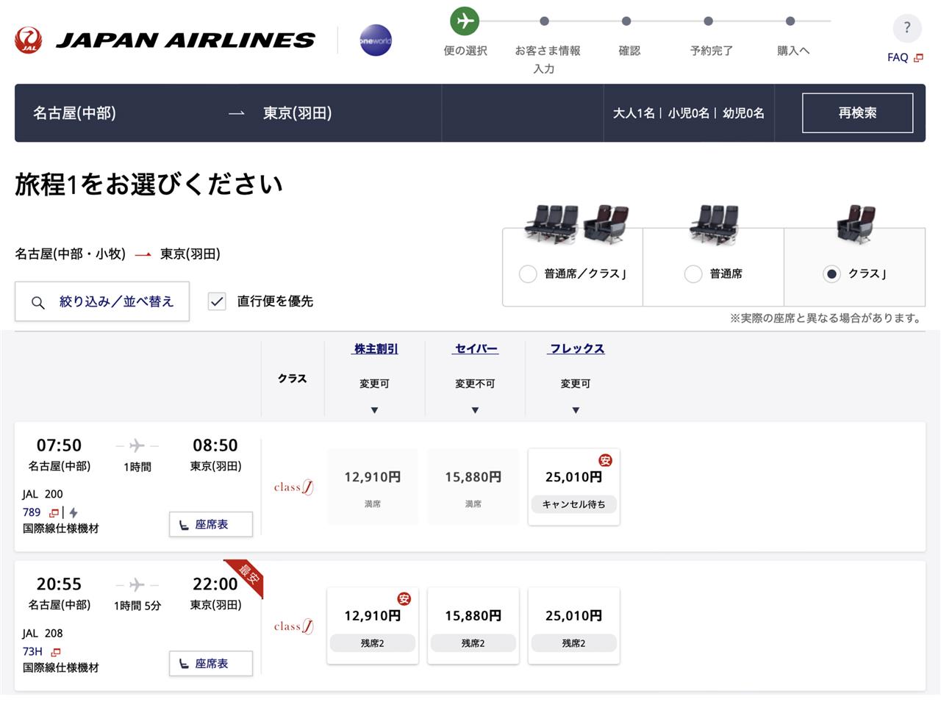
Task: Click the magnifier icon in filter/sort button
Action: pos(37,302)
